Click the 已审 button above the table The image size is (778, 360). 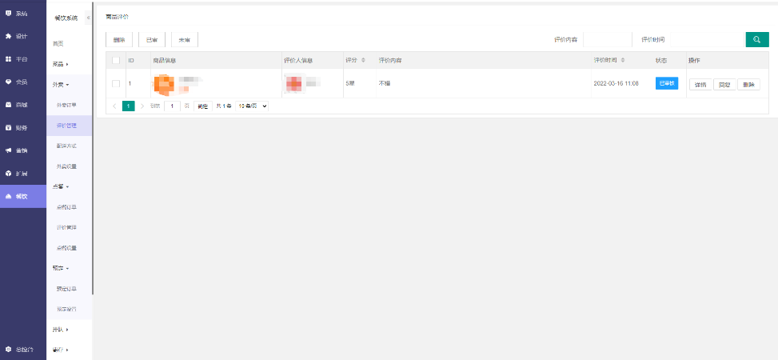point(152,39)
